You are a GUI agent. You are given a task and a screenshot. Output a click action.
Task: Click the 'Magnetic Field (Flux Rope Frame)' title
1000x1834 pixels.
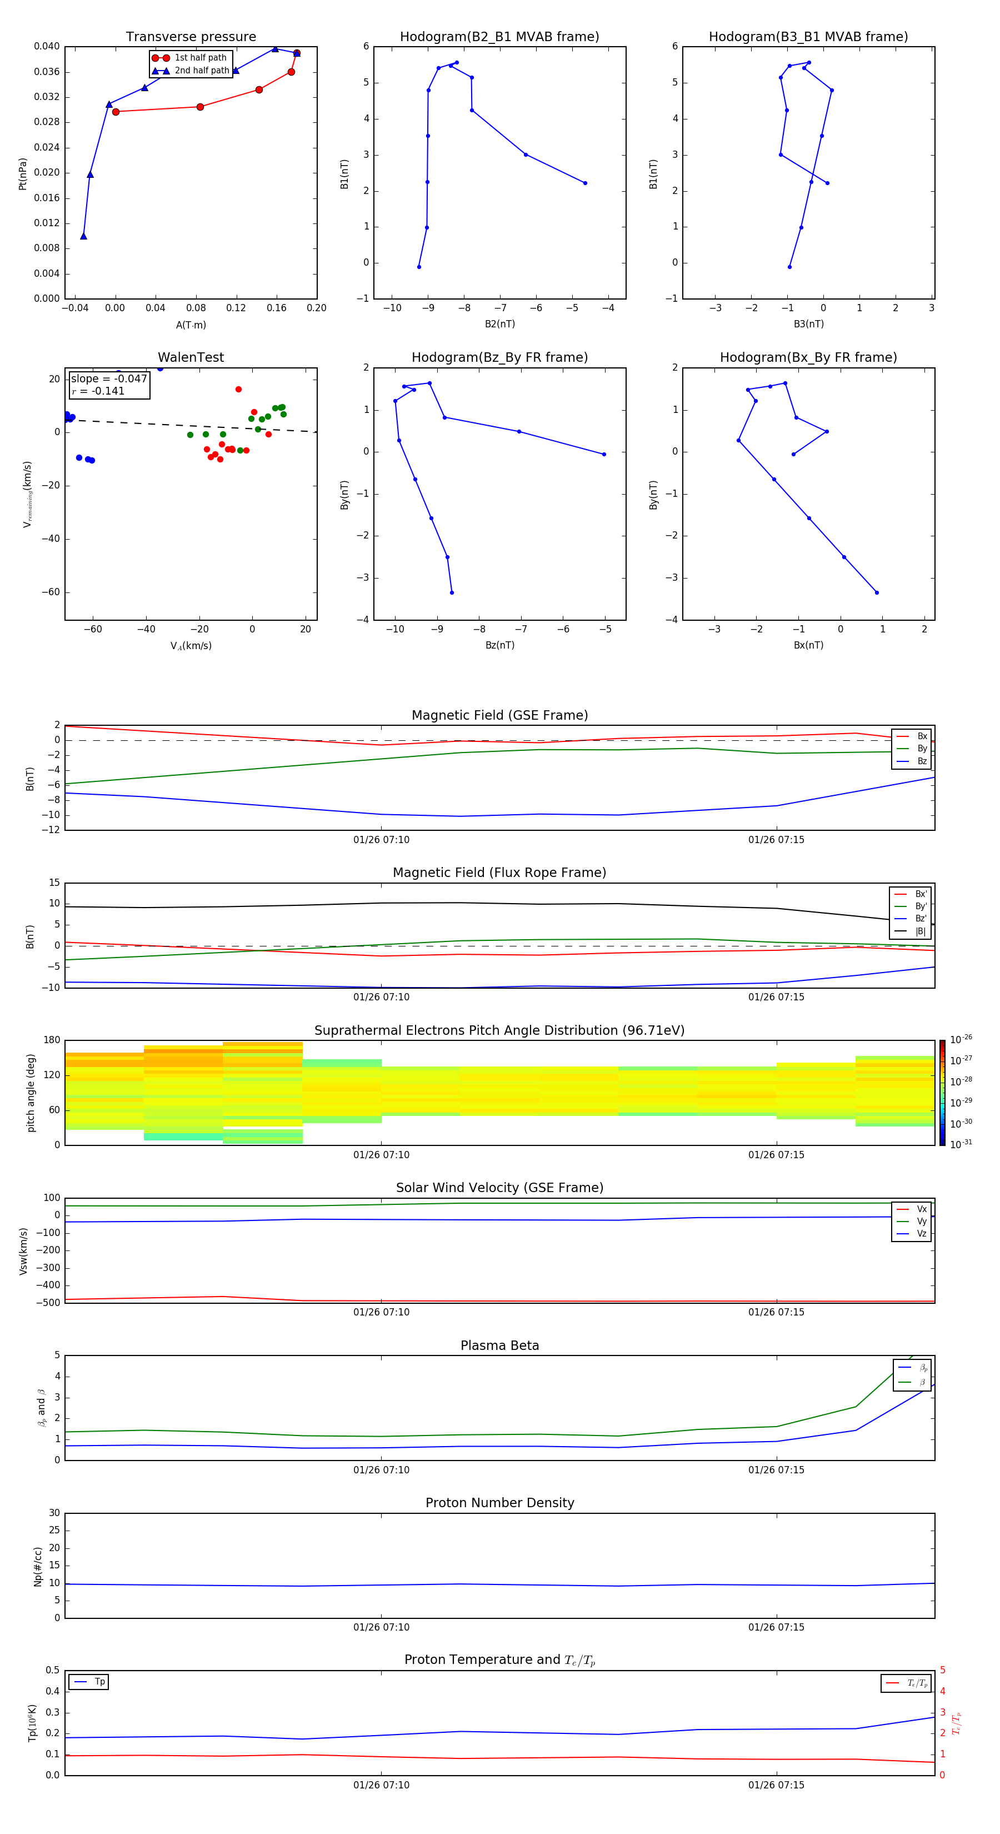click(499, 873)
